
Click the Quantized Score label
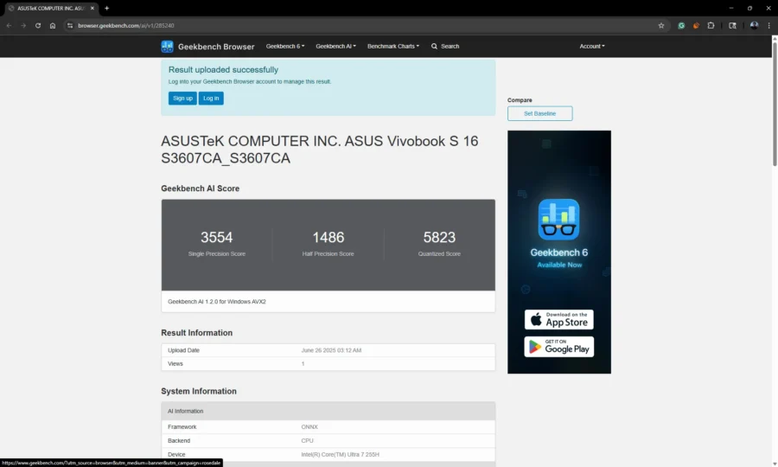(439, 253)
